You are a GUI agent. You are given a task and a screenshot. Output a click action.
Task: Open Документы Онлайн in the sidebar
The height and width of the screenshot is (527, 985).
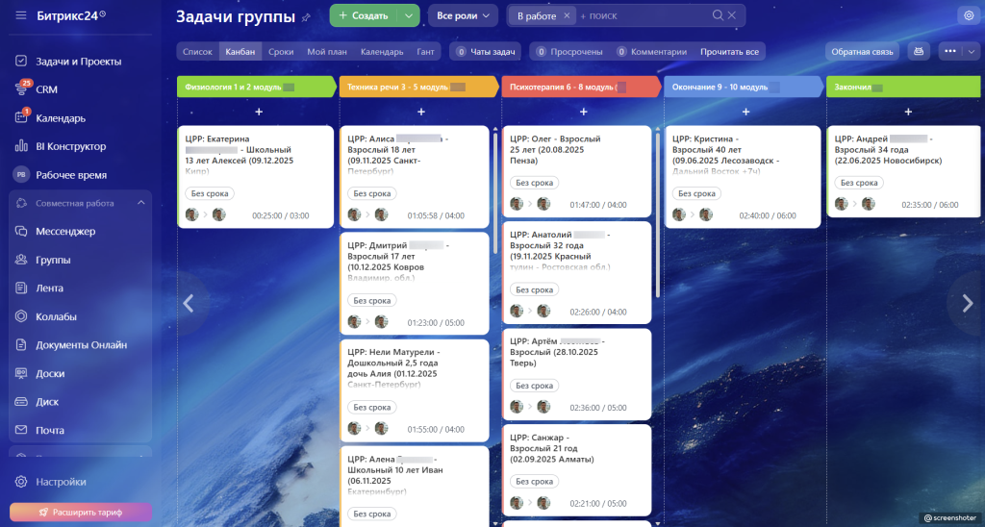79,345
